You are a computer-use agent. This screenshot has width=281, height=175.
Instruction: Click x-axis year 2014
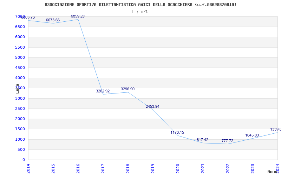click(x=28, y=168)
